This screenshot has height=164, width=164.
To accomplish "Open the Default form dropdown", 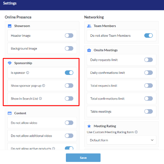I will (x=121, y=140).
